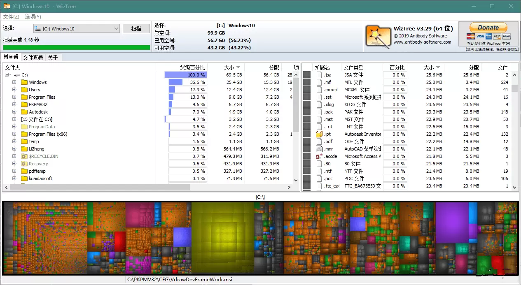Click the Donate button
This screenshot has width=521, height=285.
(488, 28)
